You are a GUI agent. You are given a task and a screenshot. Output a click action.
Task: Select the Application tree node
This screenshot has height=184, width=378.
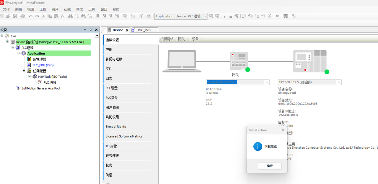(36, 54)
